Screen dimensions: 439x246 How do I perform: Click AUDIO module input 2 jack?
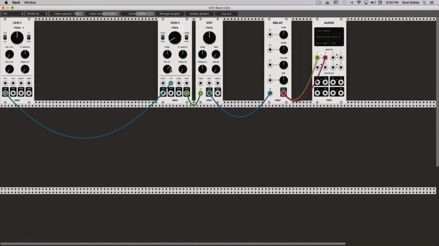tap(325, 58)
